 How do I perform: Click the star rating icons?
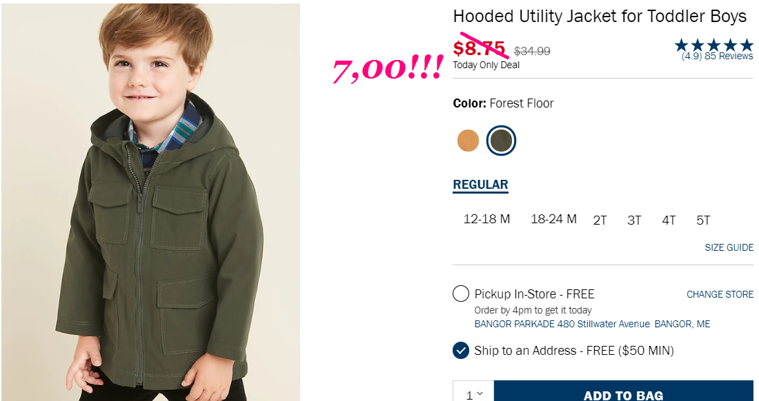pyautogui.click(x=714, y=45)
